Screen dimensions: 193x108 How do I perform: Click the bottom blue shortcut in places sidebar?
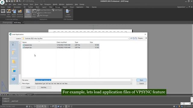coord(14,79)
